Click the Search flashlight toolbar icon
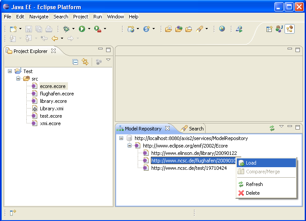The width and height of the screenshot is (306, 221). click(199, 29)
